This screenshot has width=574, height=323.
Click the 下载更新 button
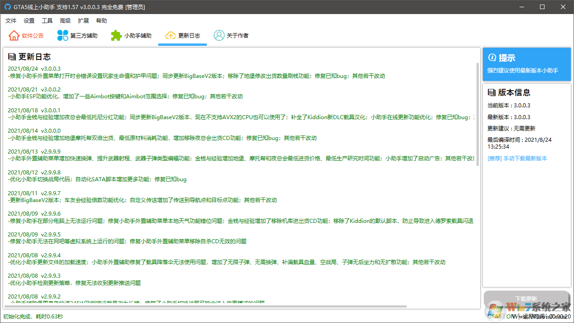(526, 299)
